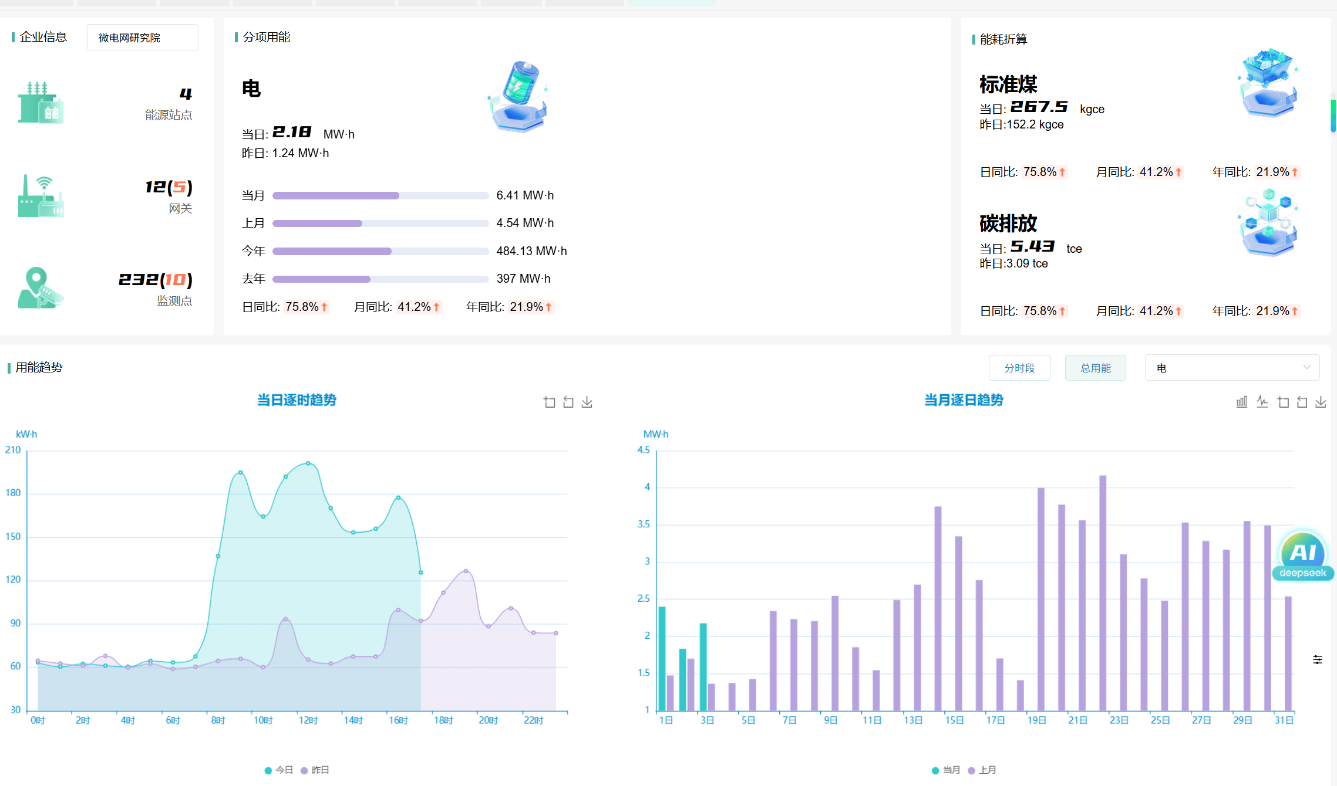Click the 232(10) monitoring points count
This screenshot has width=1337, height=786.
155,280
